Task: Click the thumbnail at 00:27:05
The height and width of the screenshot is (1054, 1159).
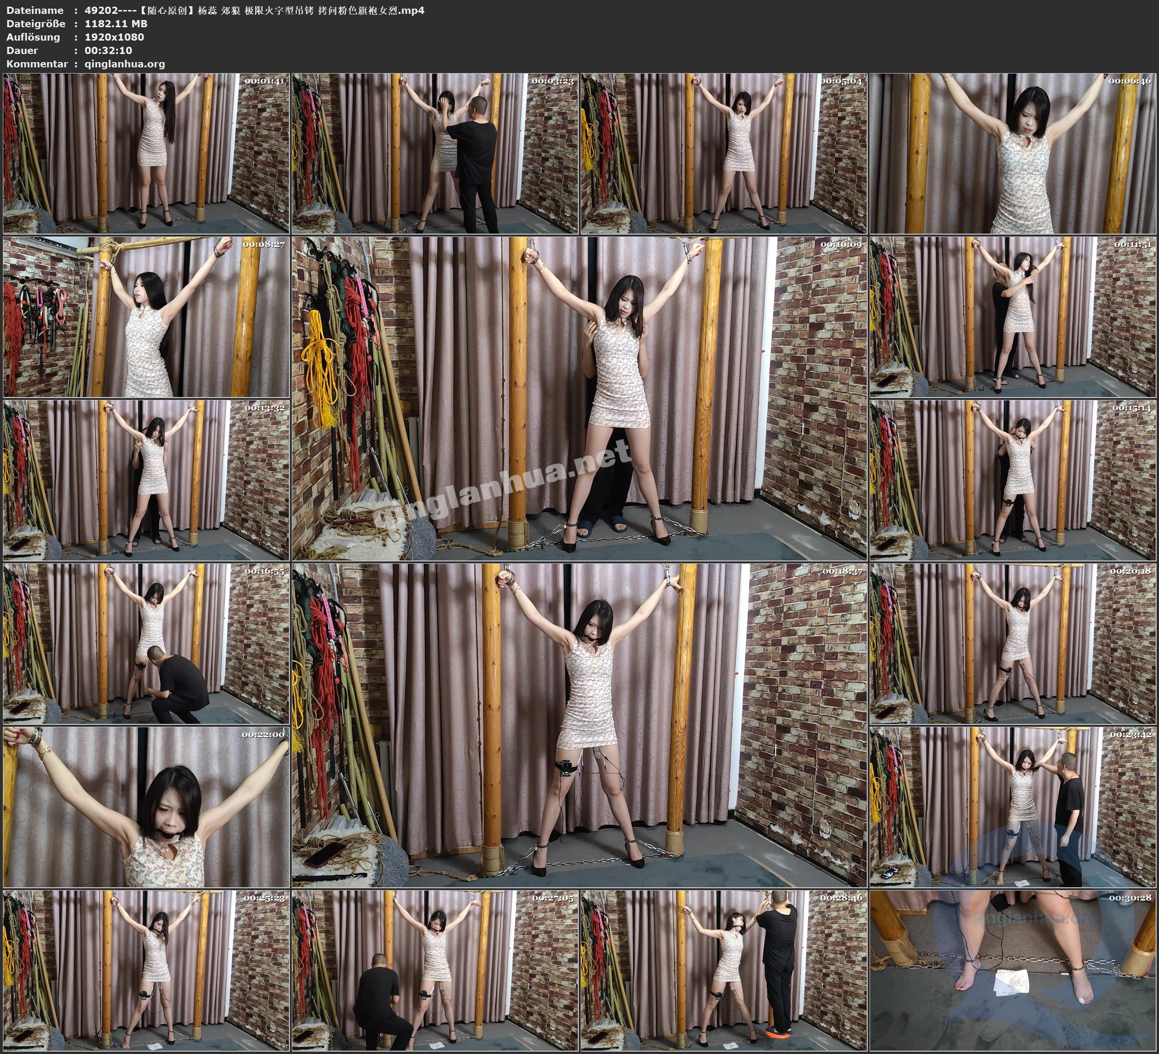Action: pos(435,970)
